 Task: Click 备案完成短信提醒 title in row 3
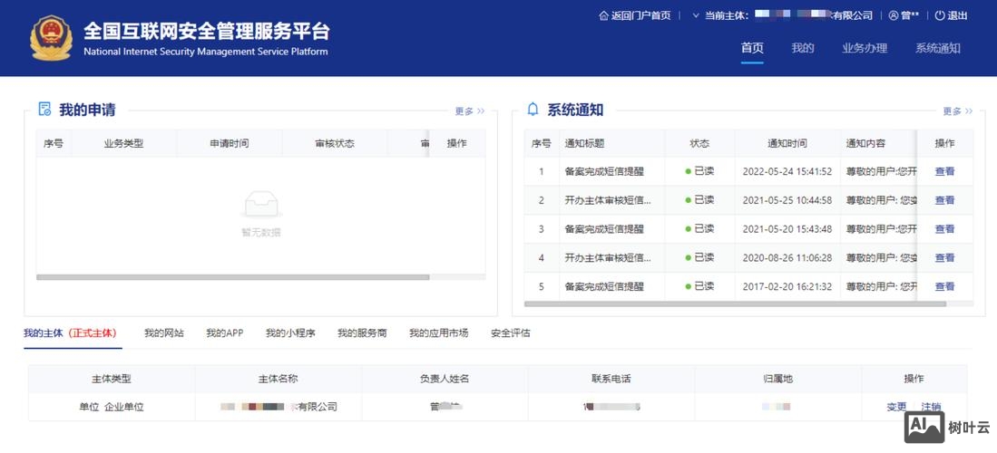pyautogui.click(x=604, y=228)
